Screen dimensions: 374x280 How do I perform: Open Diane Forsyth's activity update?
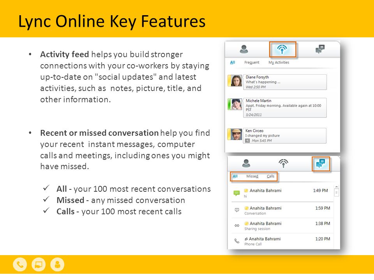285,82
